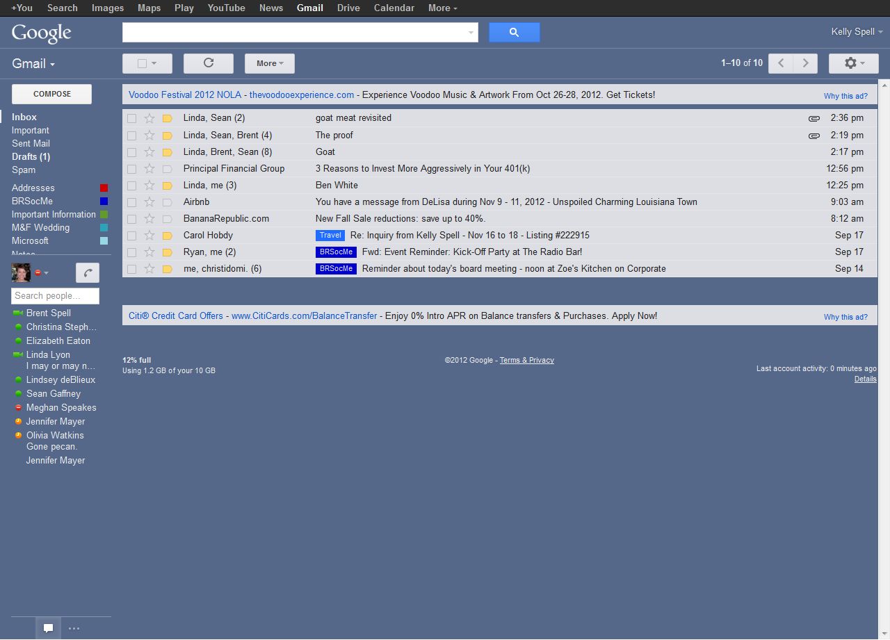Check the box next to BananaRepublic.com email
Viewport: 890px width, 640px height.
[x=132, y=219]
